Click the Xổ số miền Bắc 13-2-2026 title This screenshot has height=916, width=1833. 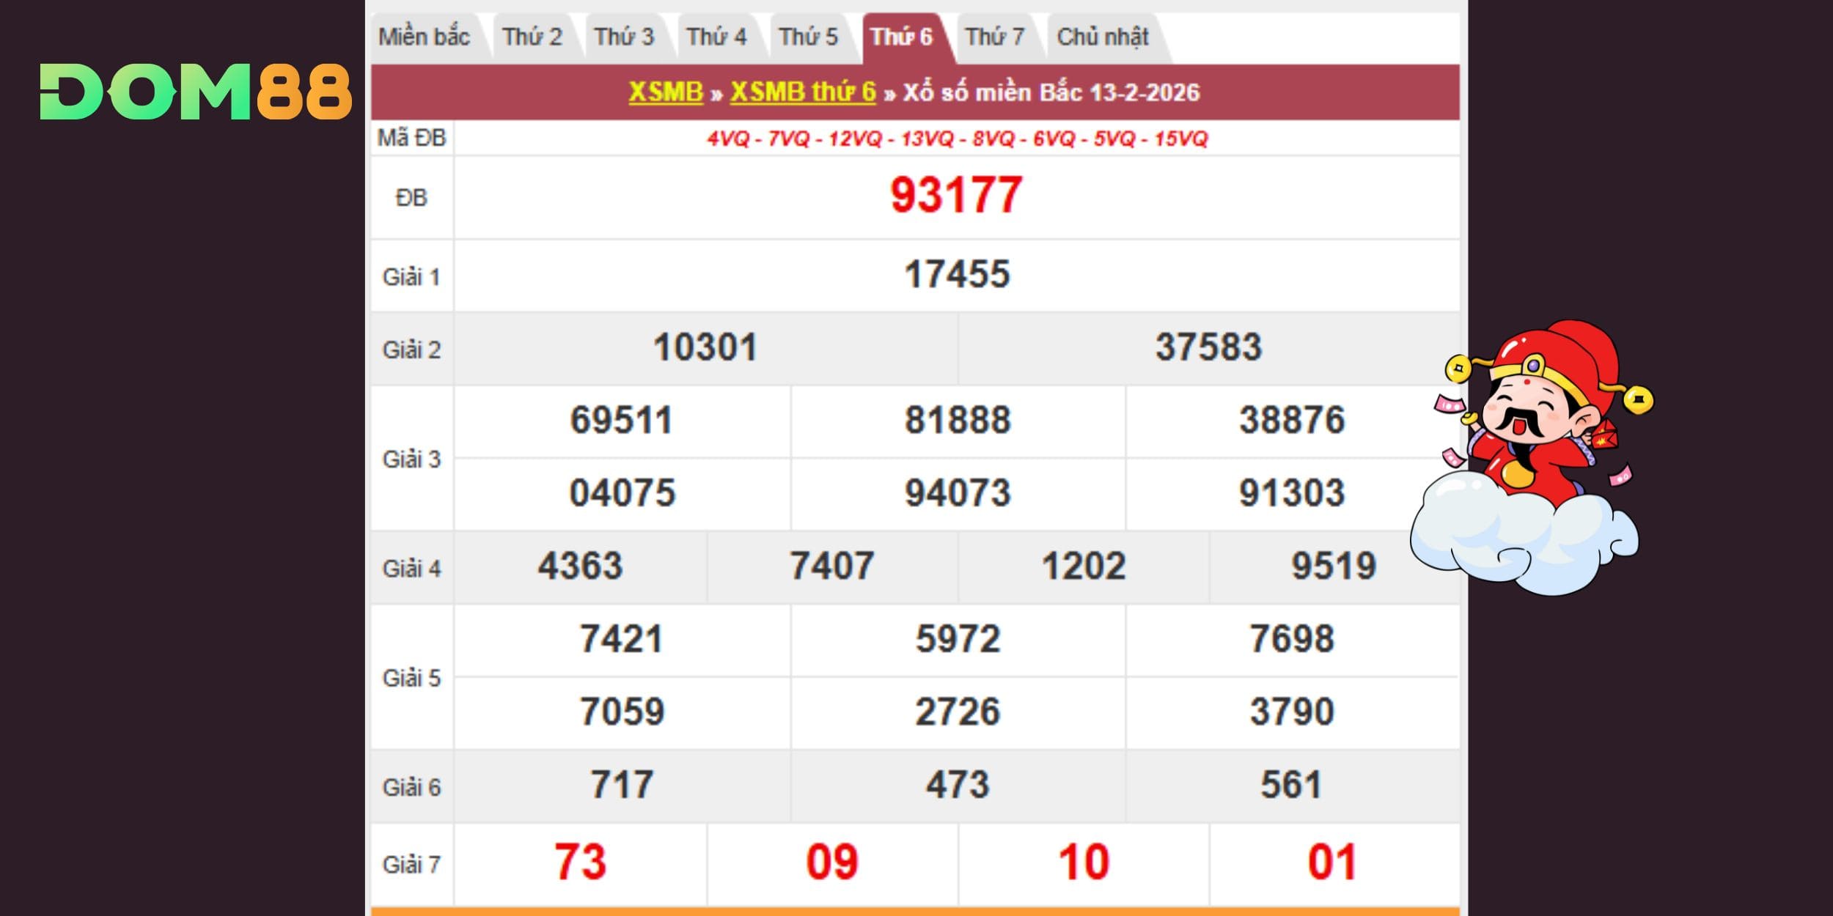coord(1051,92)
